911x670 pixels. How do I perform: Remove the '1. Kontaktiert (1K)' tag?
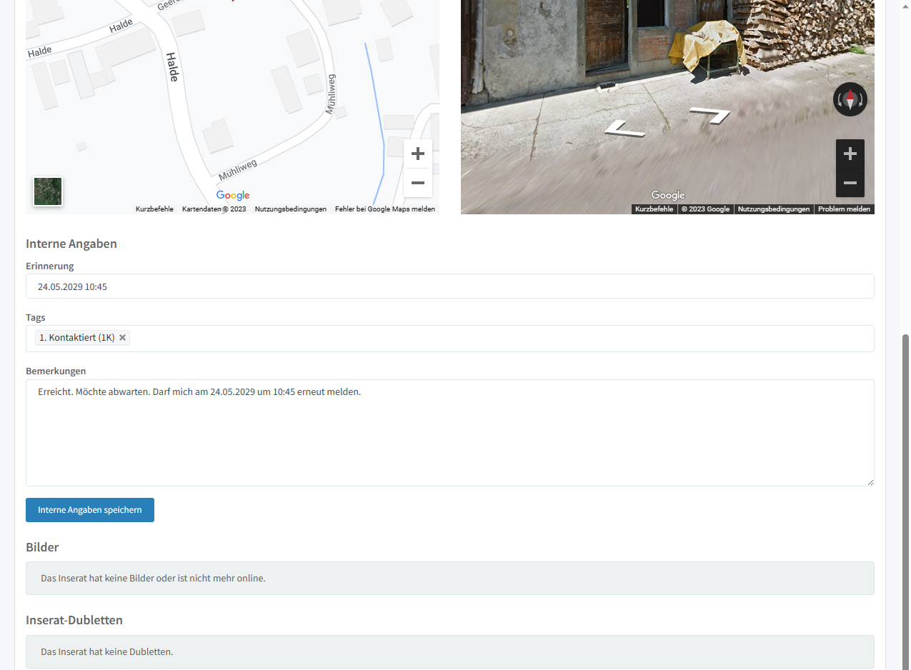pos(123,338)
